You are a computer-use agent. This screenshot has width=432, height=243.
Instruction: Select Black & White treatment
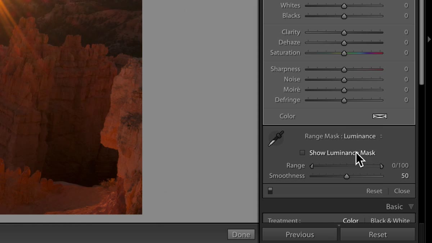pos(390,220)
